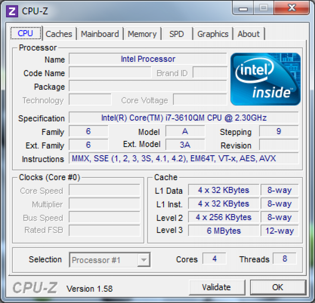
Task: Click the Level 3 '12-way' value
Action: pyautogui.click(x=279, y=231)
